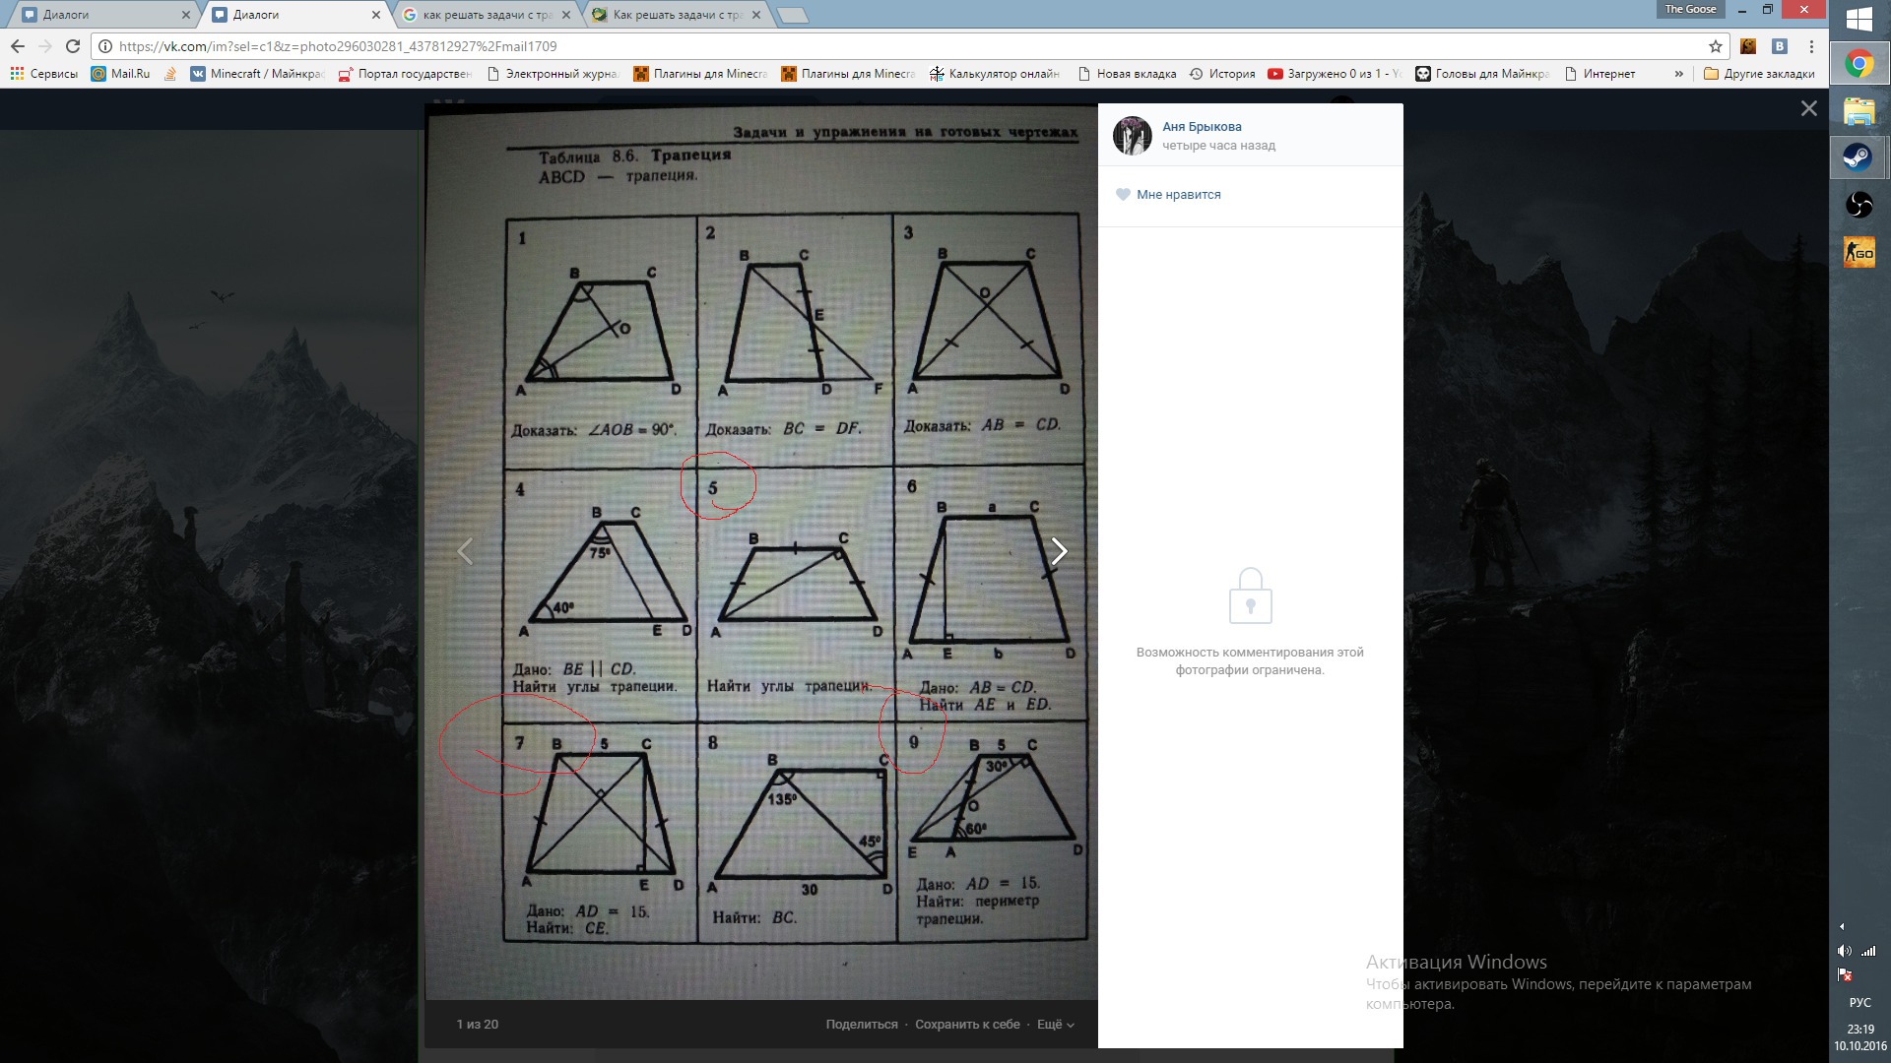The image size is (1891, 1064).
Task: Click Сохранить к себе under photo
Action: tap(967, 1025)
